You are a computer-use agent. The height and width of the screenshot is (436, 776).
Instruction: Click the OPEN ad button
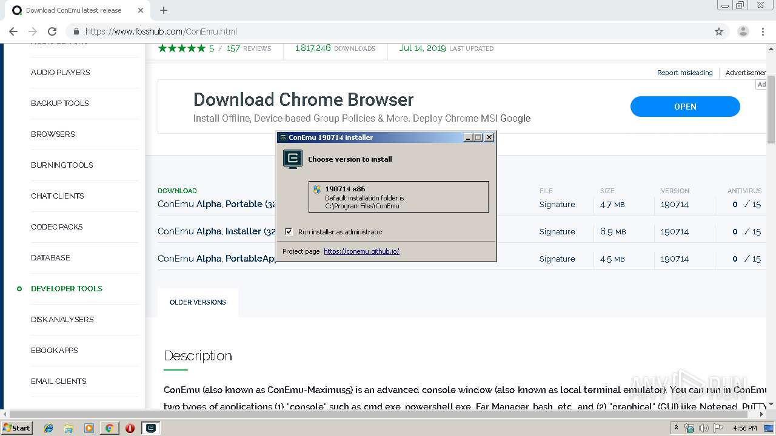[x=685, y=107]
